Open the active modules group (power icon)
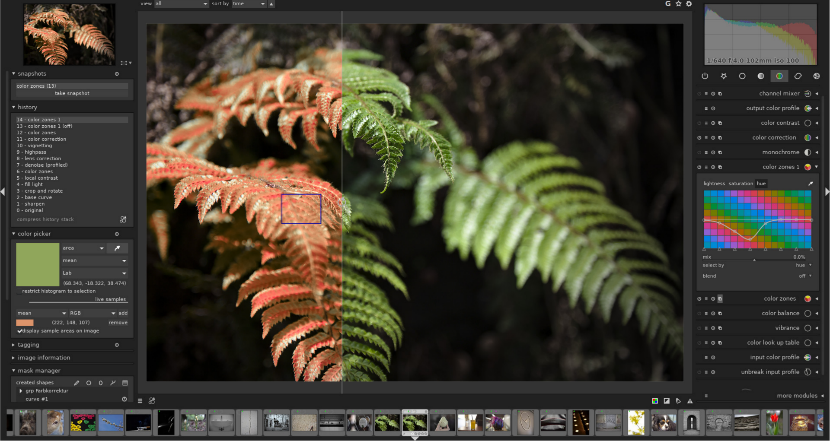Screen dimensions: 830x441 pyautogui.click(x=705, y=76)
